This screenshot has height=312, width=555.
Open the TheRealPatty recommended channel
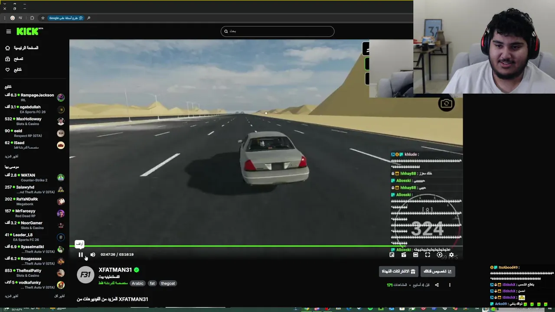tap(35, 273)
